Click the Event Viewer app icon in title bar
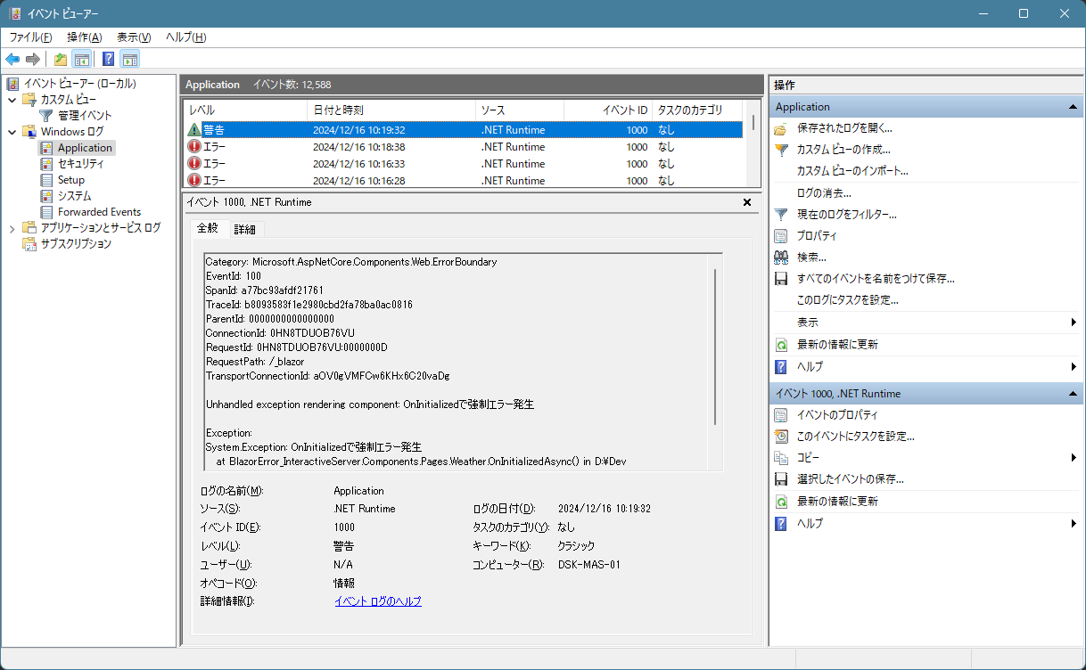The image size is (1086, 670). [x=16, y=13]
